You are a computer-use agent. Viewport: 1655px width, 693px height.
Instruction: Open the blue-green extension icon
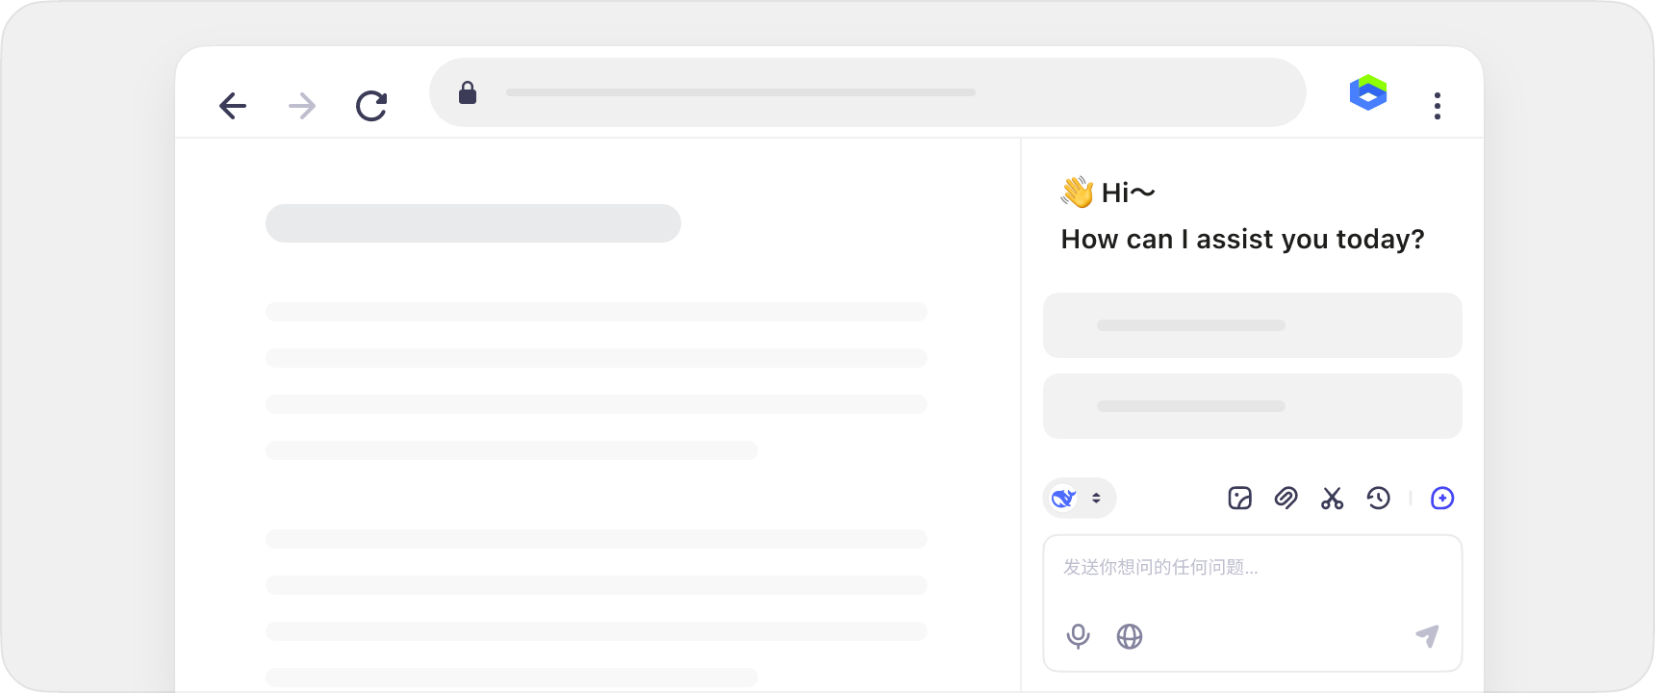point(1368,93)
